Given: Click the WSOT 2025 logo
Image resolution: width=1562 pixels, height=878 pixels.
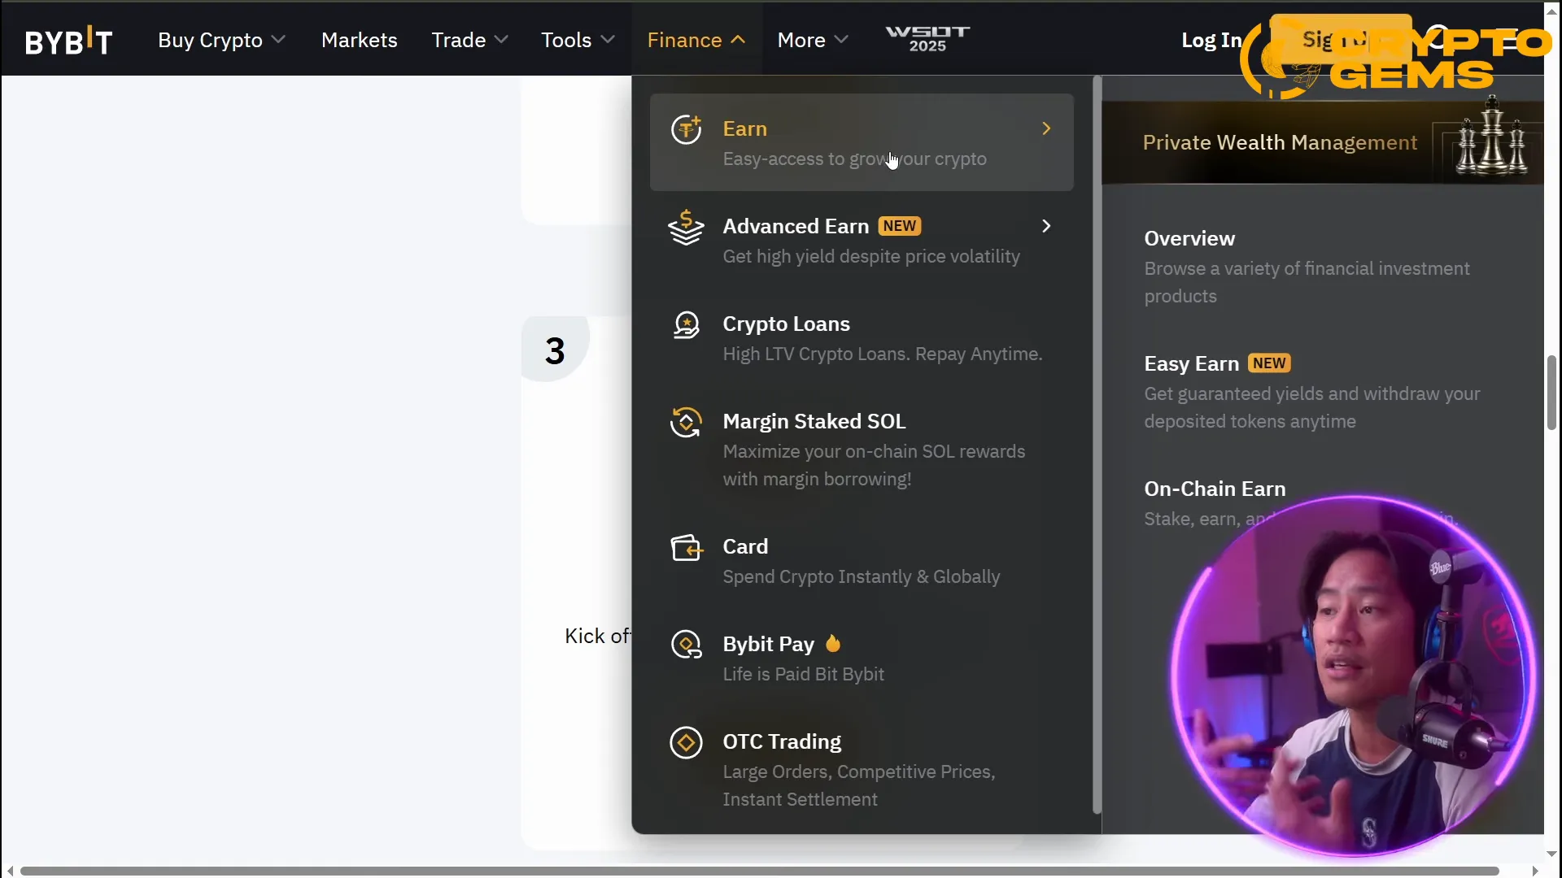Looking at the screenshot, I should pos(927,39).
